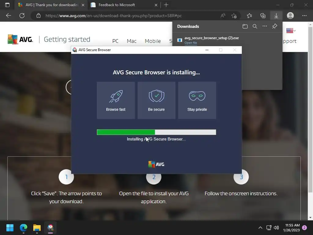Open Edge Settings and more menu

pos(304,16)
